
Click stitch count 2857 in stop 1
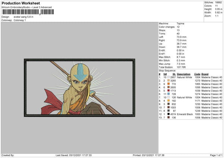point(173,77)
